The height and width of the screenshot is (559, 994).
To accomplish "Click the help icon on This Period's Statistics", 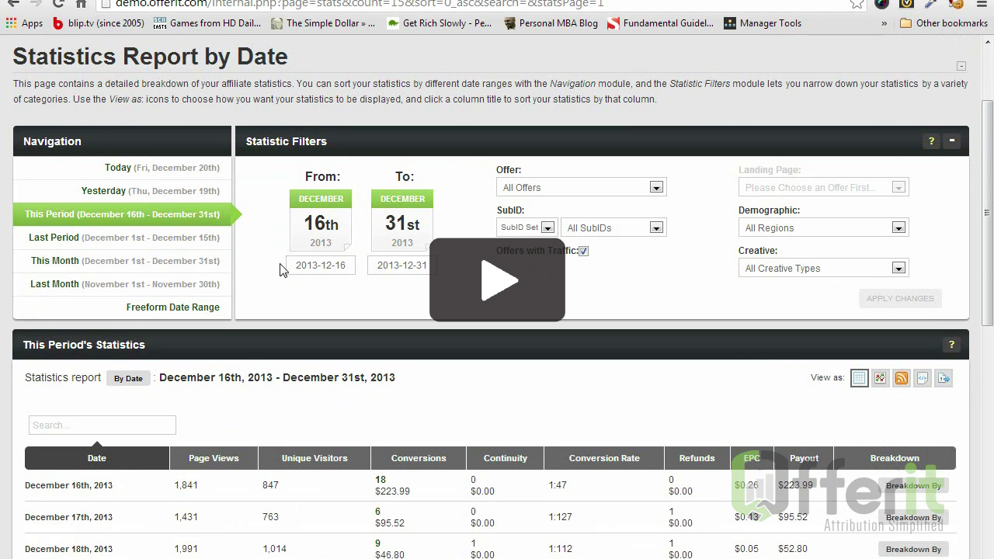I will coord(951,344).
